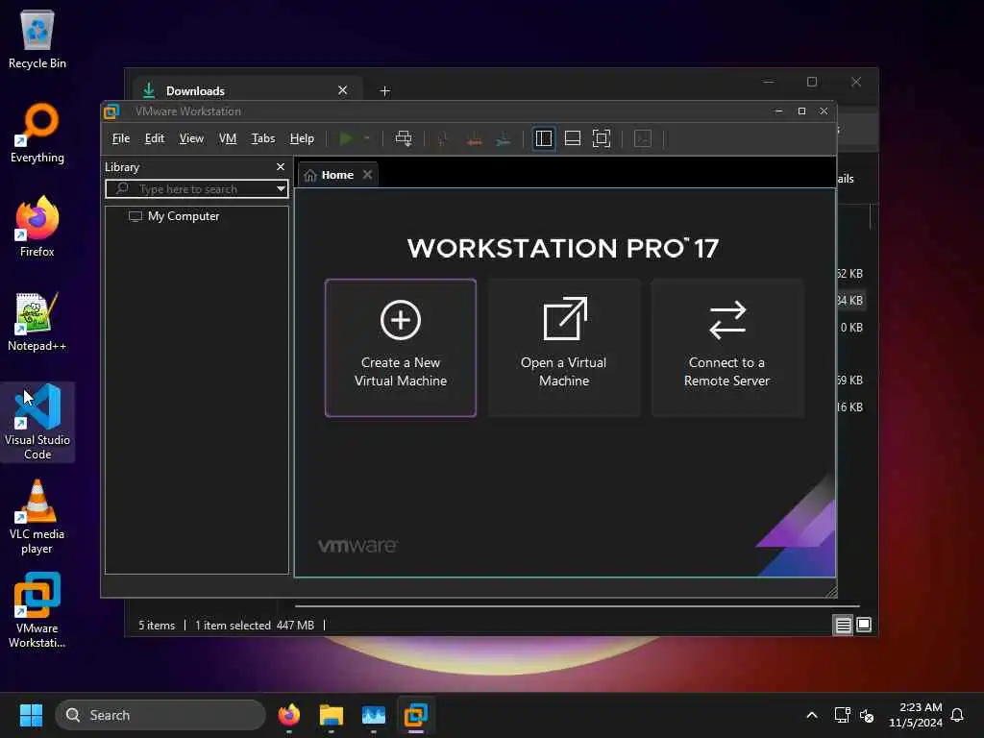
Task: Add a new tab in File Explorer
Action: pyautogui.click(x=384, y=91)
